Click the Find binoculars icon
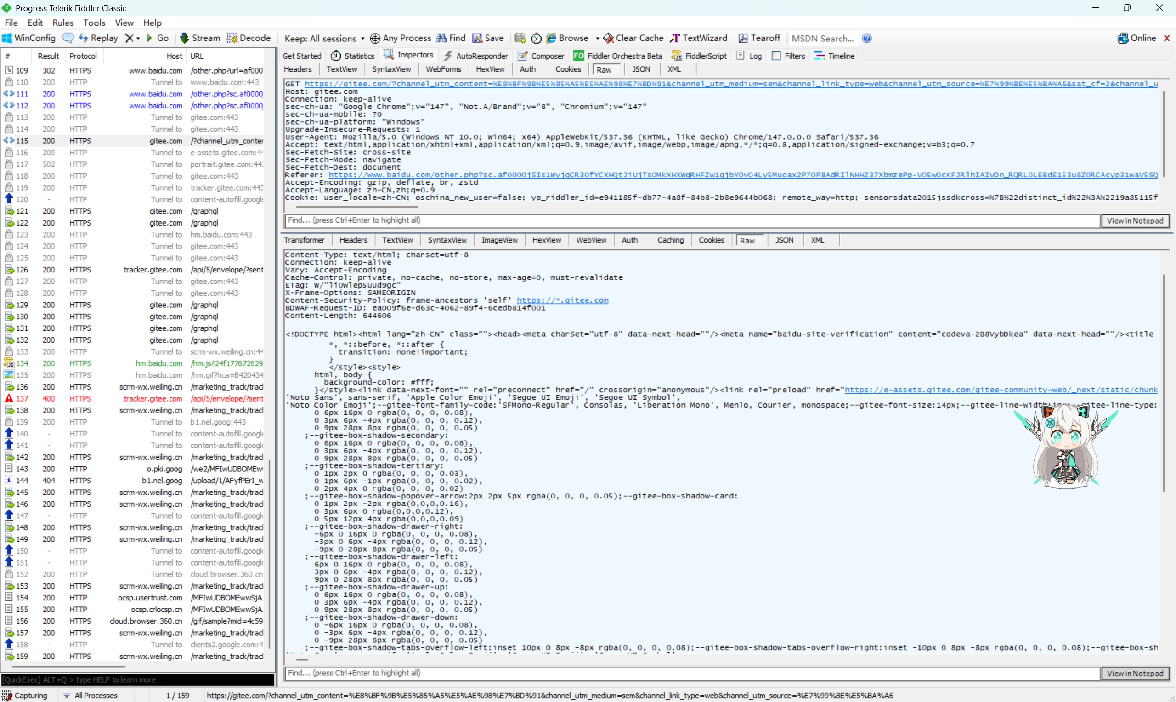The height and width of the screenshot is (702, 1176). (441, 38)
